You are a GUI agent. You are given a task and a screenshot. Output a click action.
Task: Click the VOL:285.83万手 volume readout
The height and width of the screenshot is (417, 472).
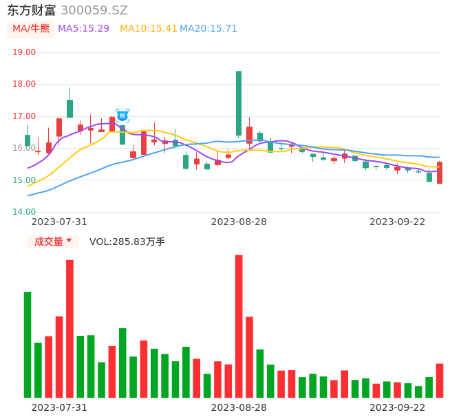127,242
